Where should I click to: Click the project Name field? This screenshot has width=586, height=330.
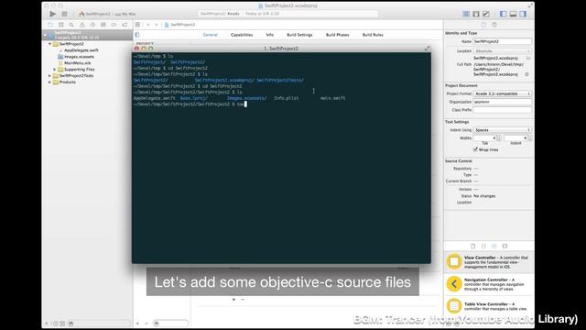click(502, 41)
